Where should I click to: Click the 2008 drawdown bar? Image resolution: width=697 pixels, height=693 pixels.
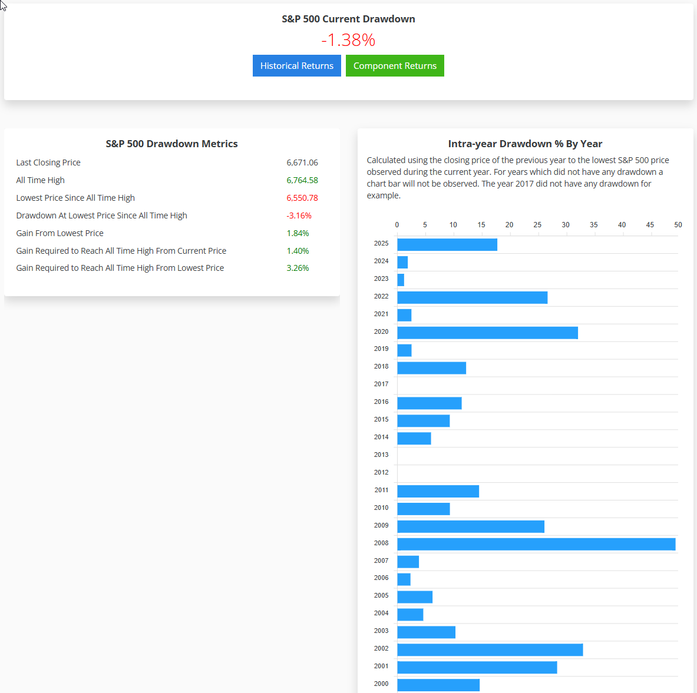tap(537, 544)
